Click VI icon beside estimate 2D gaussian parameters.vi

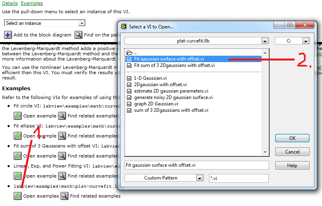click(x=129, y=91)
